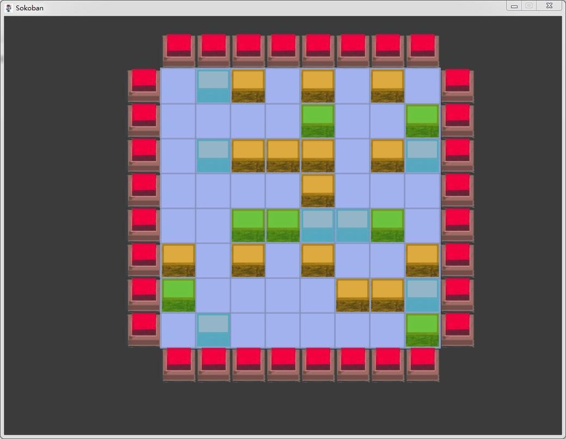Select the only teal tile in top row

213,87
